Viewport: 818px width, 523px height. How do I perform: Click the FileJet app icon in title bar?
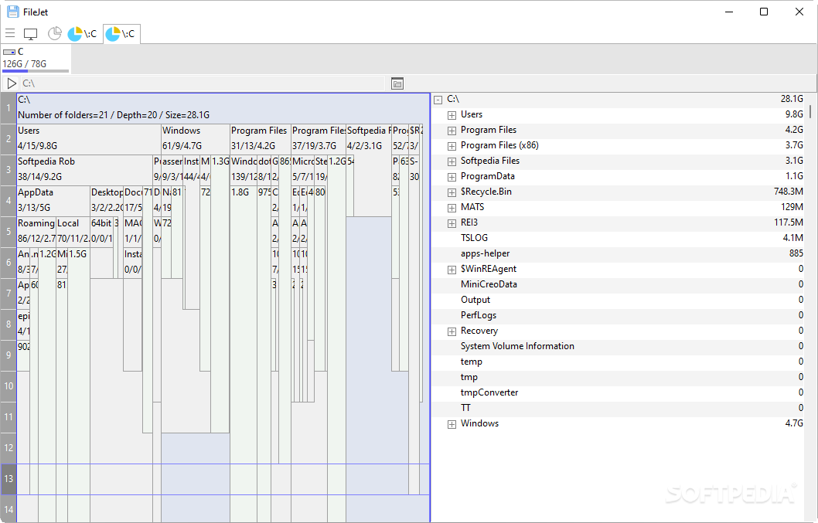pos(12,12)
